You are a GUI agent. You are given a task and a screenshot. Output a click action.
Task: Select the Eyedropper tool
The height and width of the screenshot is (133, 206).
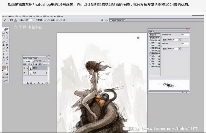pyautogui.click(x=7, y=60)
